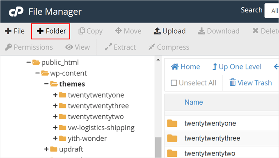Select twentytwentyone folder in tree

[91, 95]
